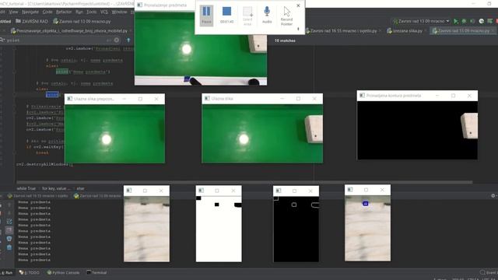498x280 pixels.
Task: Pause the screen recording
Action: tap(206, 16)
